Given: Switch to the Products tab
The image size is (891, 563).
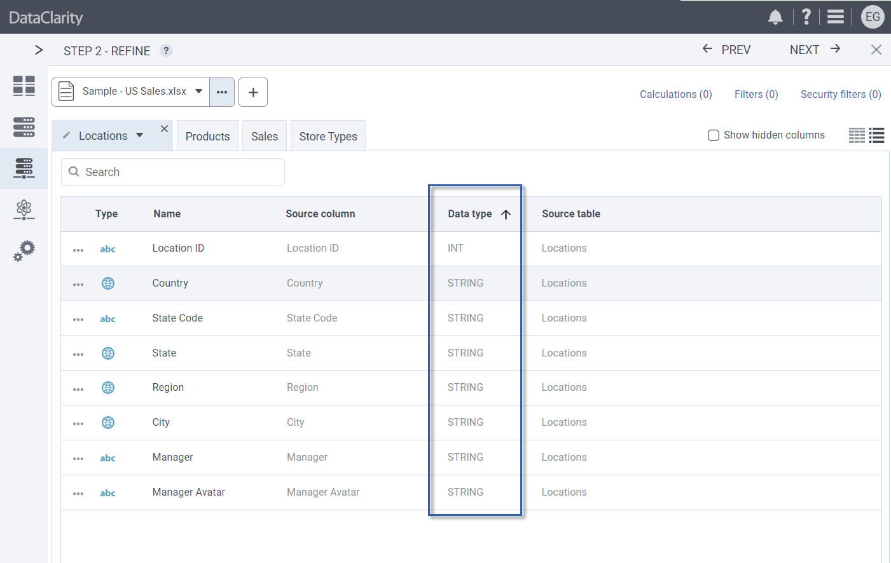Looking at the screenshot, I should [x=208, y=136].
